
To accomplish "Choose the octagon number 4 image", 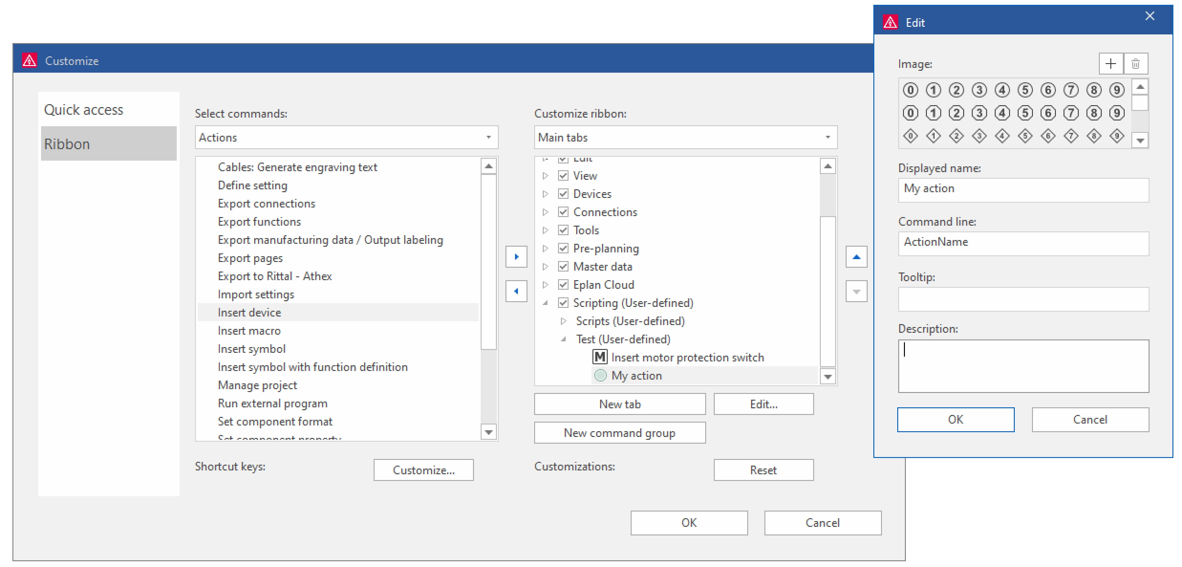I will point(1002,113).
